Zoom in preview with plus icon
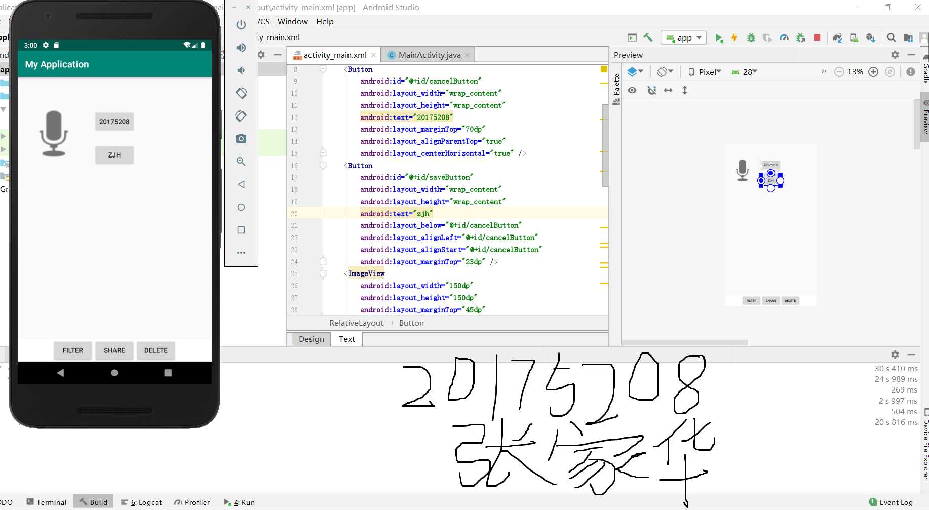This screenshot has height=510, width=929. 873,72
